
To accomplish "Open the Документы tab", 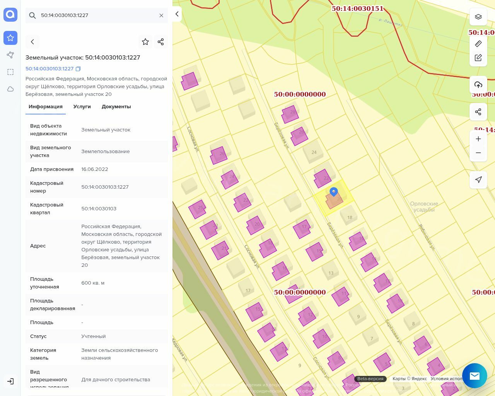I will (x=116, y=107).
